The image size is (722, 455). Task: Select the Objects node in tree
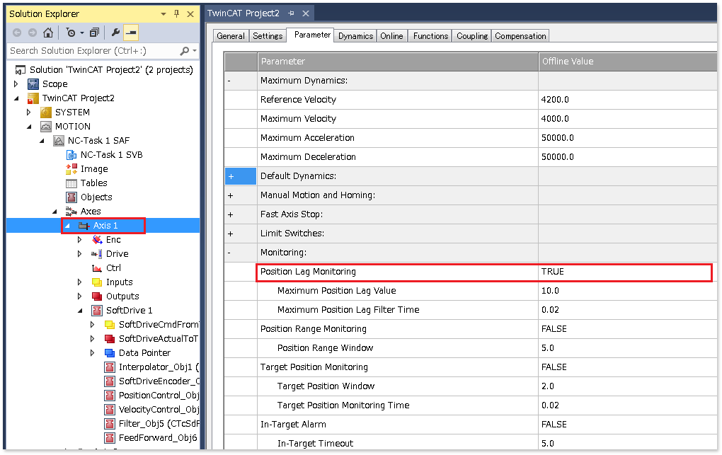click(96, 197)
